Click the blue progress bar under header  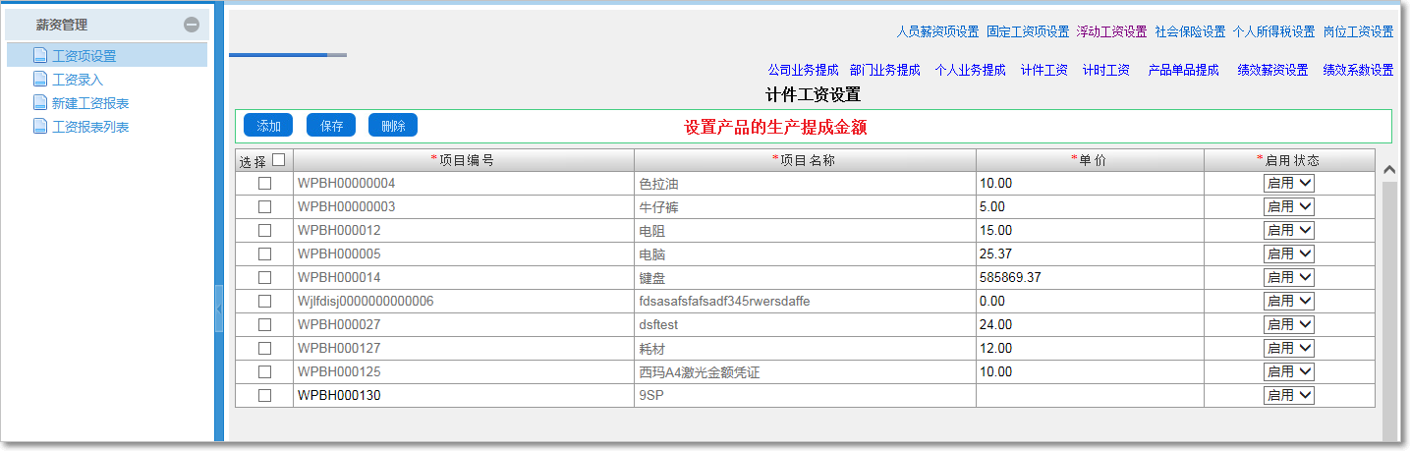pyautogui.click(x=278, y=55)
